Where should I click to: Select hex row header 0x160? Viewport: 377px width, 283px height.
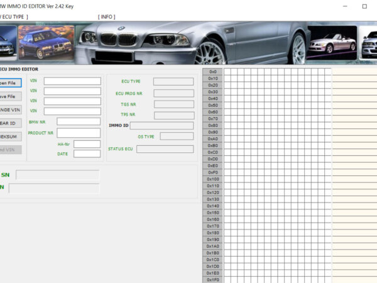click(x=212, y=219)
